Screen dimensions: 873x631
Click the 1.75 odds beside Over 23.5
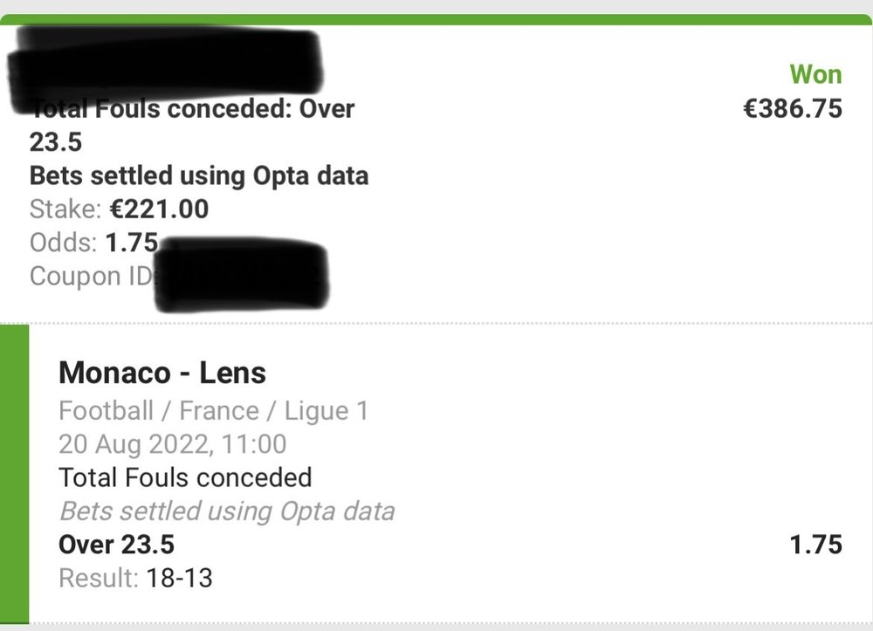815,545
